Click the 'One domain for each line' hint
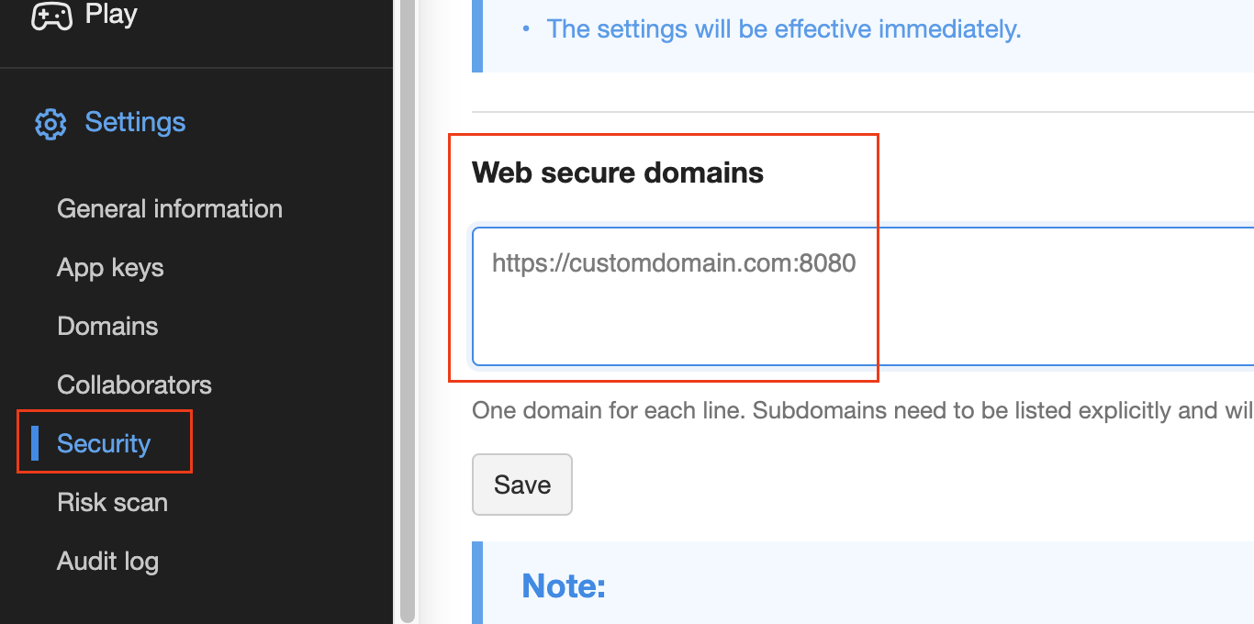 click(x=826, y=410)
